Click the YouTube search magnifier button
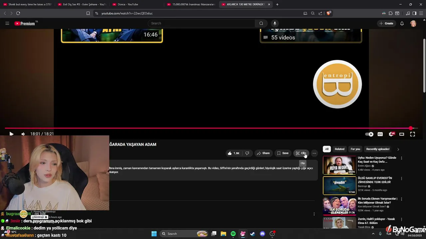 coord(261,23)
